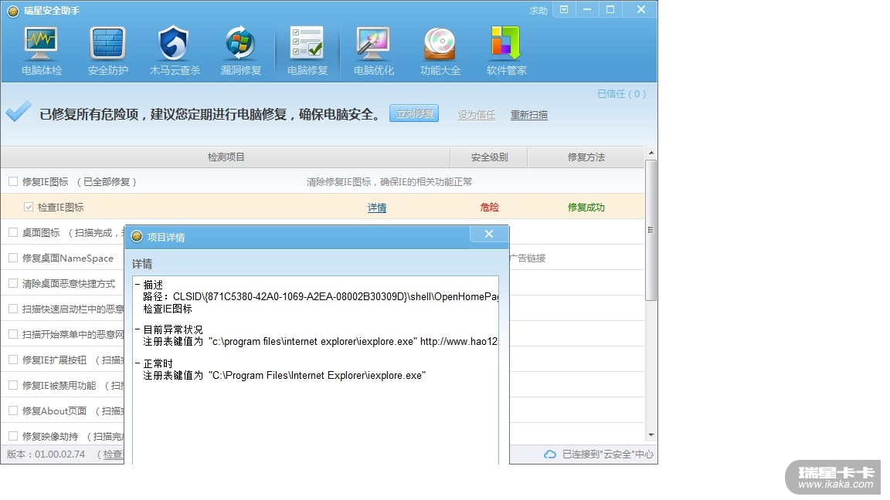Collapse the 描述 section in details
The width and height of the screenshot is (890, 500).
coord(138,285)
